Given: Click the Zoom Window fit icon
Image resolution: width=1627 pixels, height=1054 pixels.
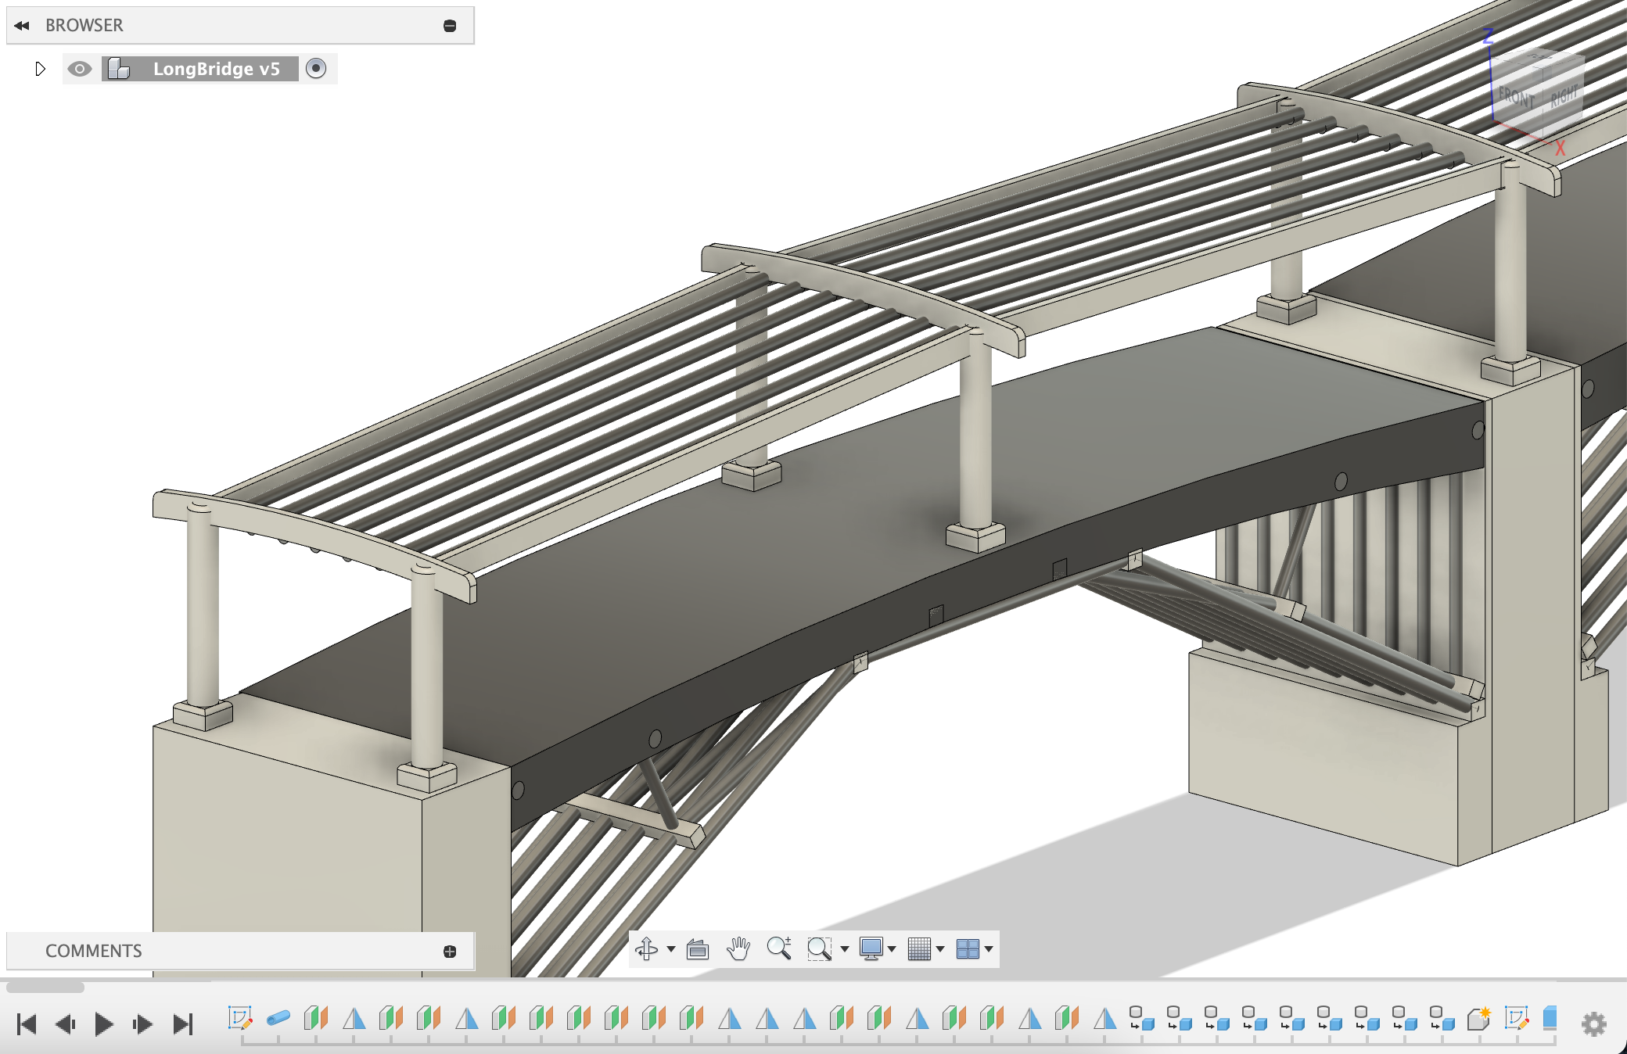Looking at the screenshot, I should (818, 948).
